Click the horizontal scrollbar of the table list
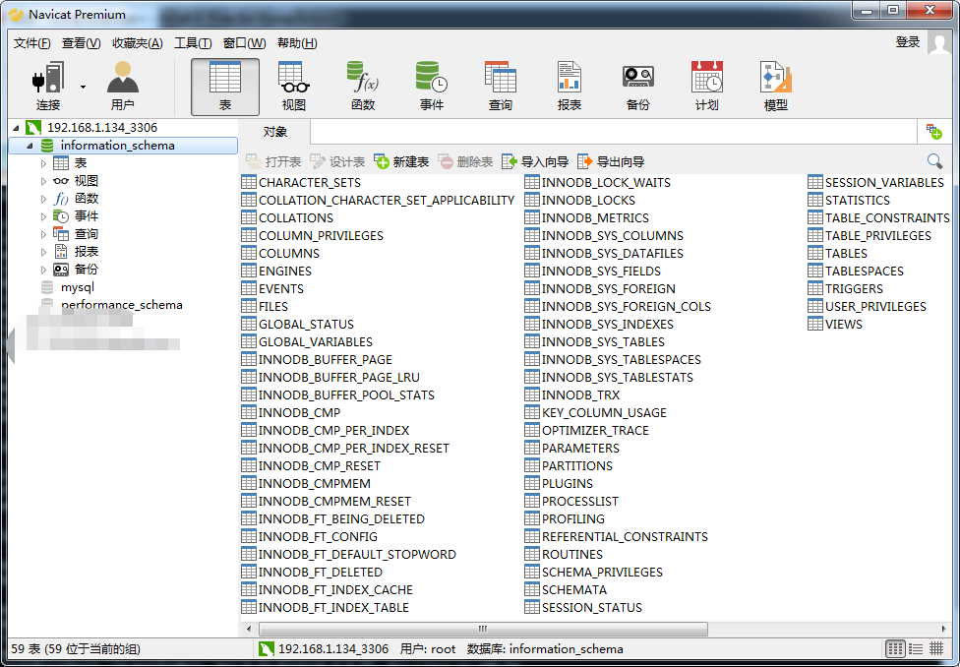Viewport: 960px width, 667px height. 482,629
